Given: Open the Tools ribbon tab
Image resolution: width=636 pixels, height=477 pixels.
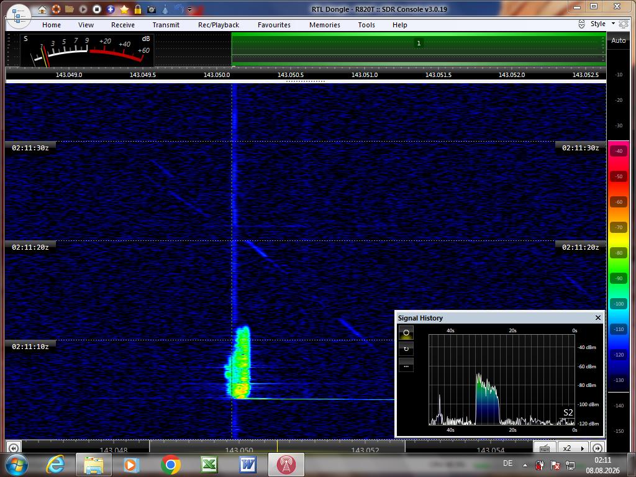Looking at the screenshot, I should pos(366,25).
